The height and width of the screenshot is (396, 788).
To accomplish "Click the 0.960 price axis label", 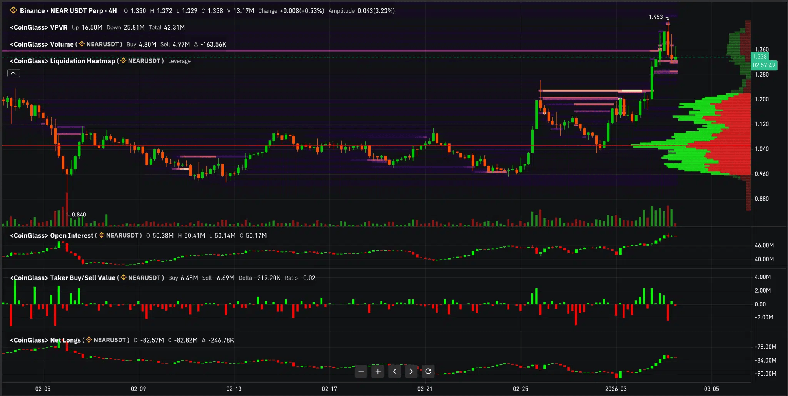I will pyautogui.click(x=762, y=174).
